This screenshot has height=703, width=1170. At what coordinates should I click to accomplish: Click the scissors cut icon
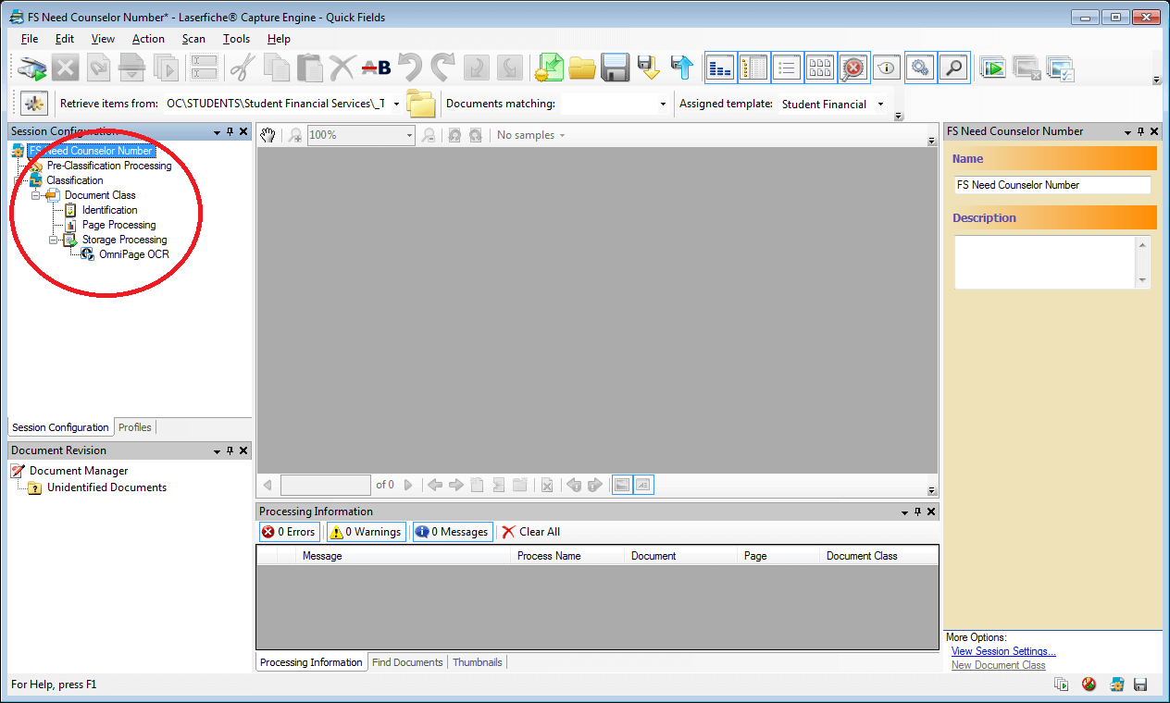[x=243, y=68]
